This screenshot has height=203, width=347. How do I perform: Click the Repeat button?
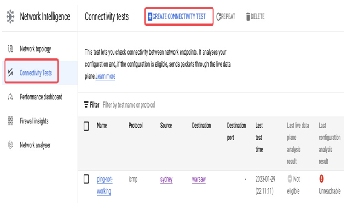click(225, 16)
